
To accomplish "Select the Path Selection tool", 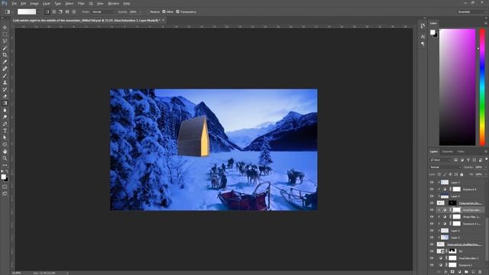I will click(x=5, y=137).
